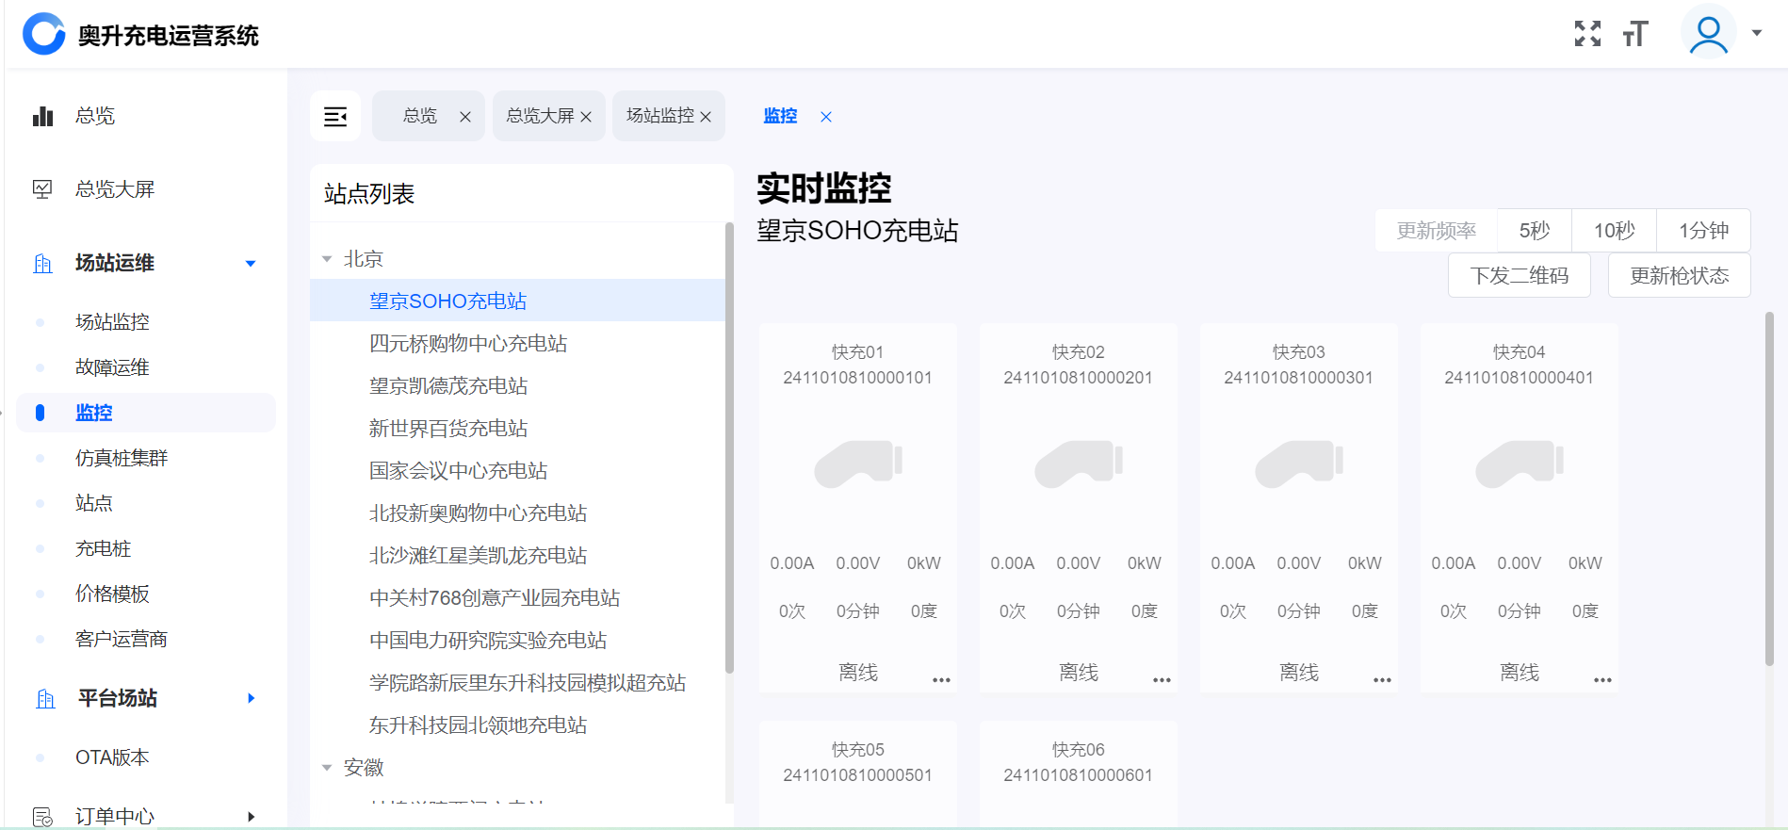Click the user avatar icon
Screen dimensions: 1788x830
point(1708,34)
